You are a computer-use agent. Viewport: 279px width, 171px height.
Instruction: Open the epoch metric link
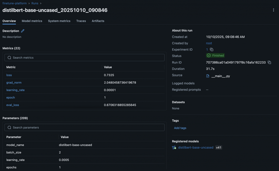click(x=11, y=97)
